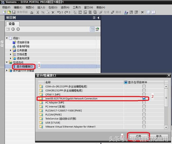
Task: Check the TeleService checkbox
Action: [144, 119]
